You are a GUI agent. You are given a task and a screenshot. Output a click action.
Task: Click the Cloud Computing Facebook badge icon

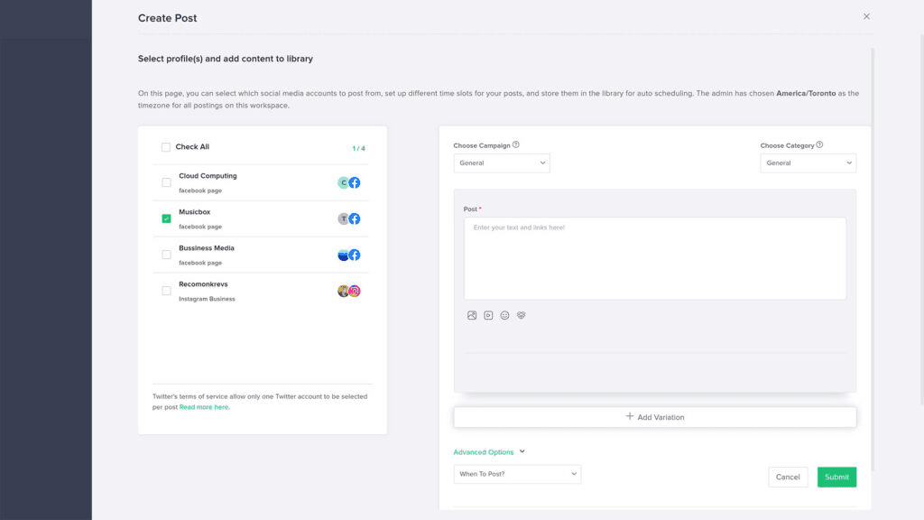coord(354,182)
